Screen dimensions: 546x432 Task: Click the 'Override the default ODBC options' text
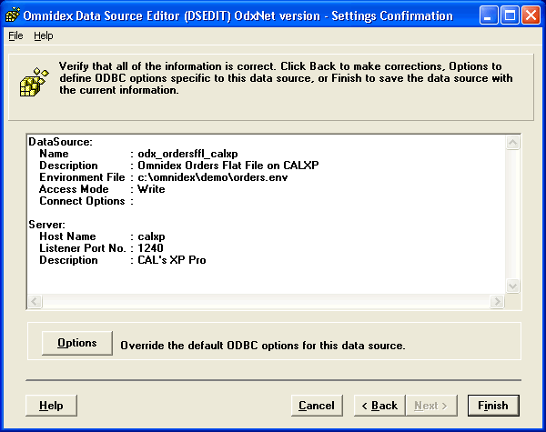[x=263, y=346]
